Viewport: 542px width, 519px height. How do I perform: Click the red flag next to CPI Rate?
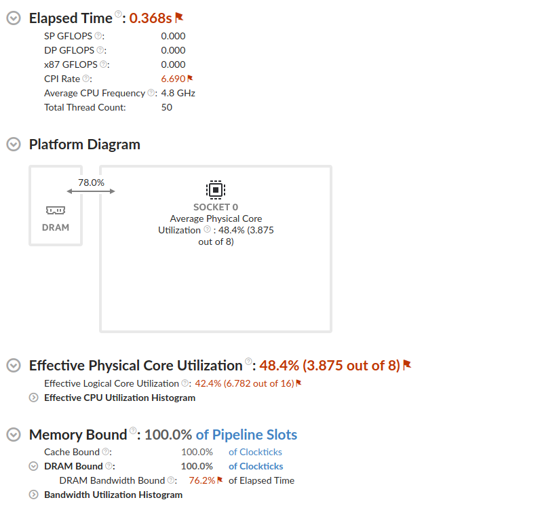(x=191, y=79)
